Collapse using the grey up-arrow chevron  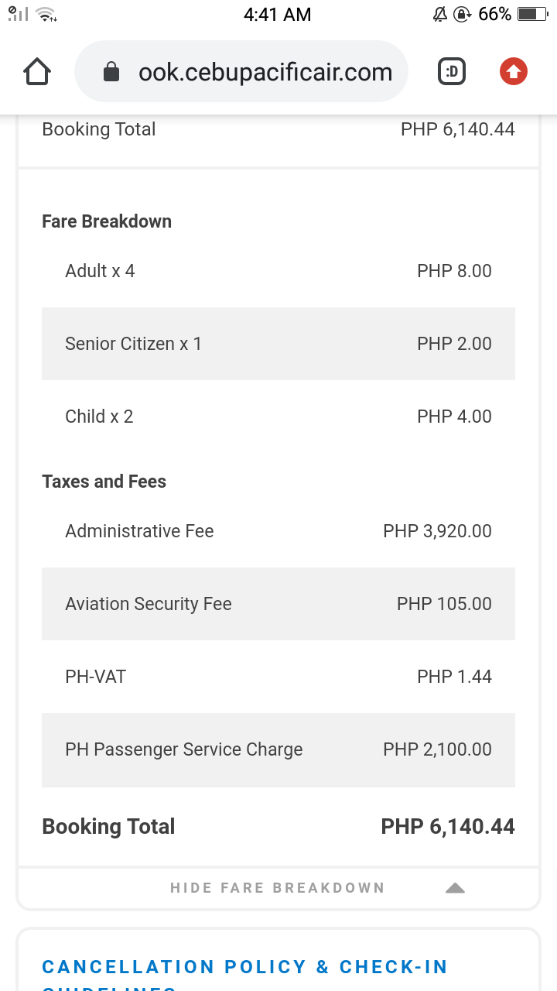click(455, 888)
